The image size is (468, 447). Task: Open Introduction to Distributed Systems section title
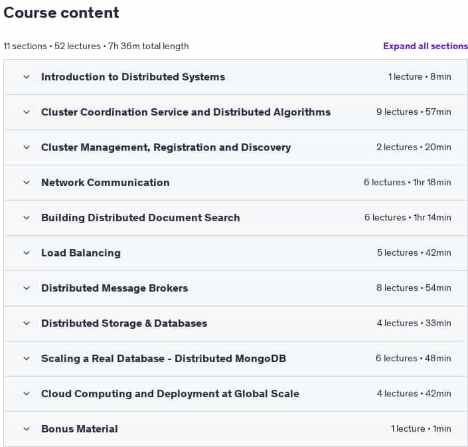point(133,77)
